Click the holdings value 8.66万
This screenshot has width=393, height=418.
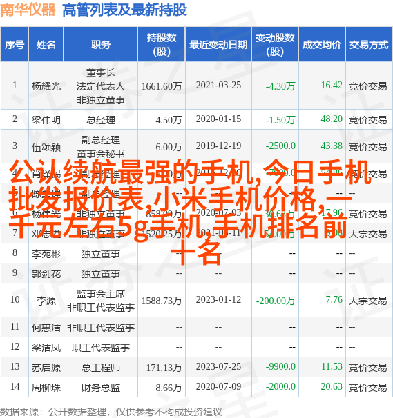pyautogui.click(x=169, y=388)
